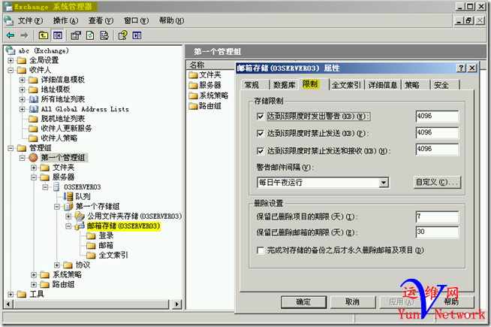The width and height of the screenshot is (491, 327).
Task: Expand the 全局设置 tree node
Action: pyautogui.click(x=11, y=60)
